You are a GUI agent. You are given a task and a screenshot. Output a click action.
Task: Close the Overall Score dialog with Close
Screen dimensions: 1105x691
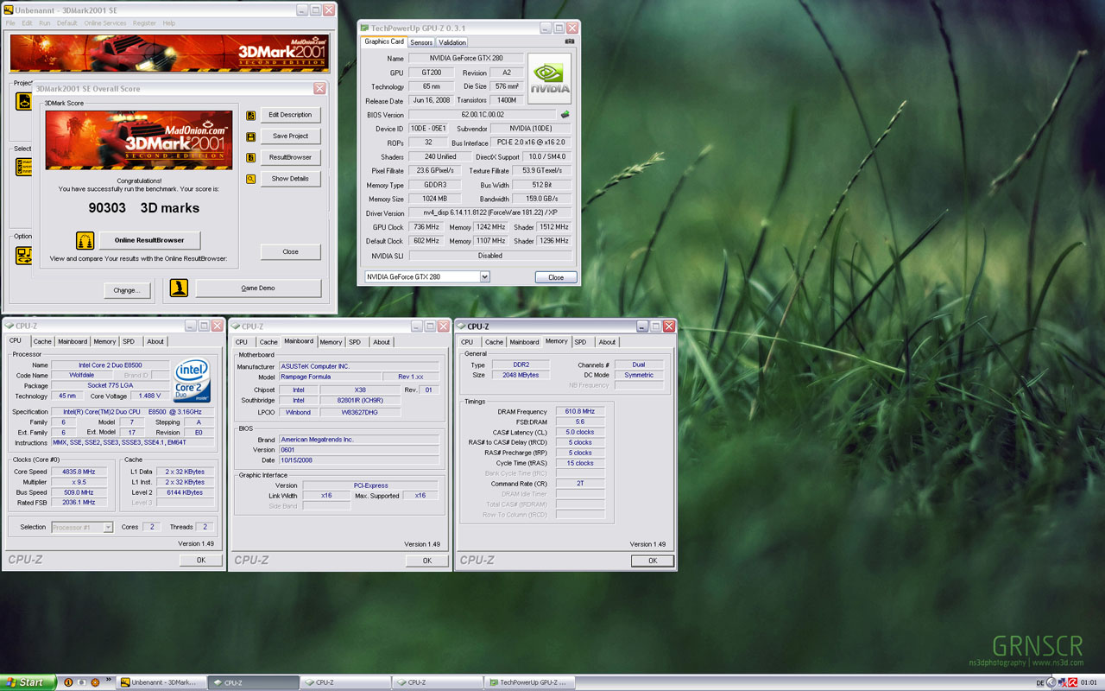[x=290, y=252]
